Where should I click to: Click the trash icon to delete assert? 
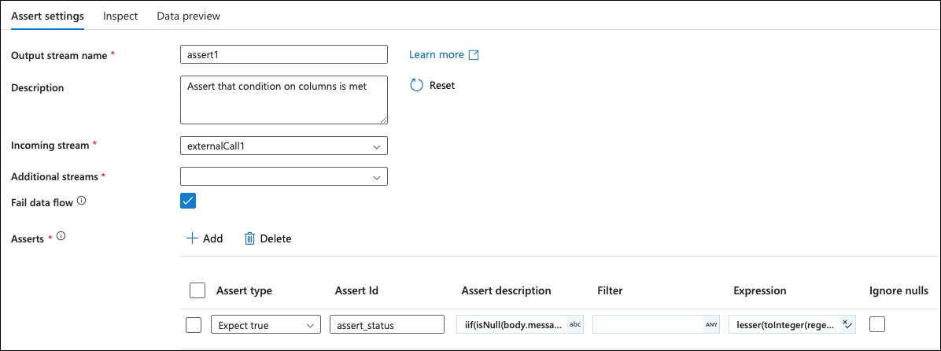pyautogui.click(x=249, y=238)
